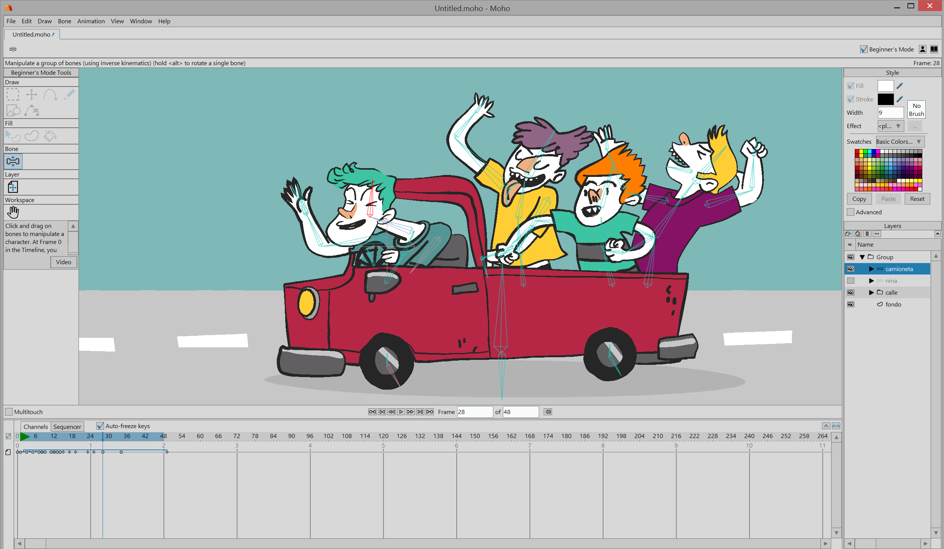The image size is (944, 549).
Task: Enable Beginner's Mode toggle
Action: (x=864, y=49)
